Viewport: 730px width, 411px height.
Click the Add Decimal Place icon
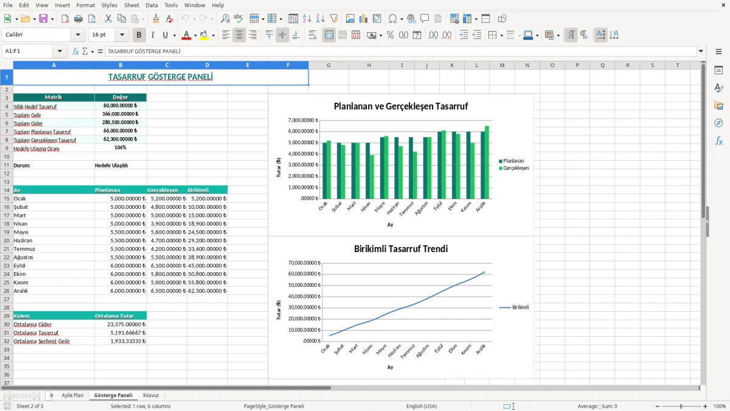click(x=433, y=35)
